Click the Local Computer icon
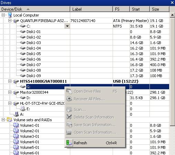 point(10,15)
